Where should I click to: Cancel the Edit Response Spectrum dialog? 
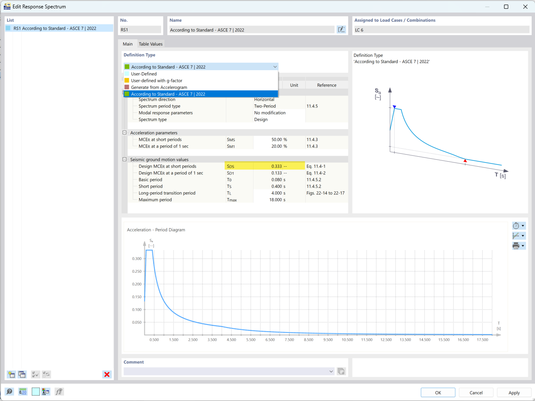click(x=476, y=392)
